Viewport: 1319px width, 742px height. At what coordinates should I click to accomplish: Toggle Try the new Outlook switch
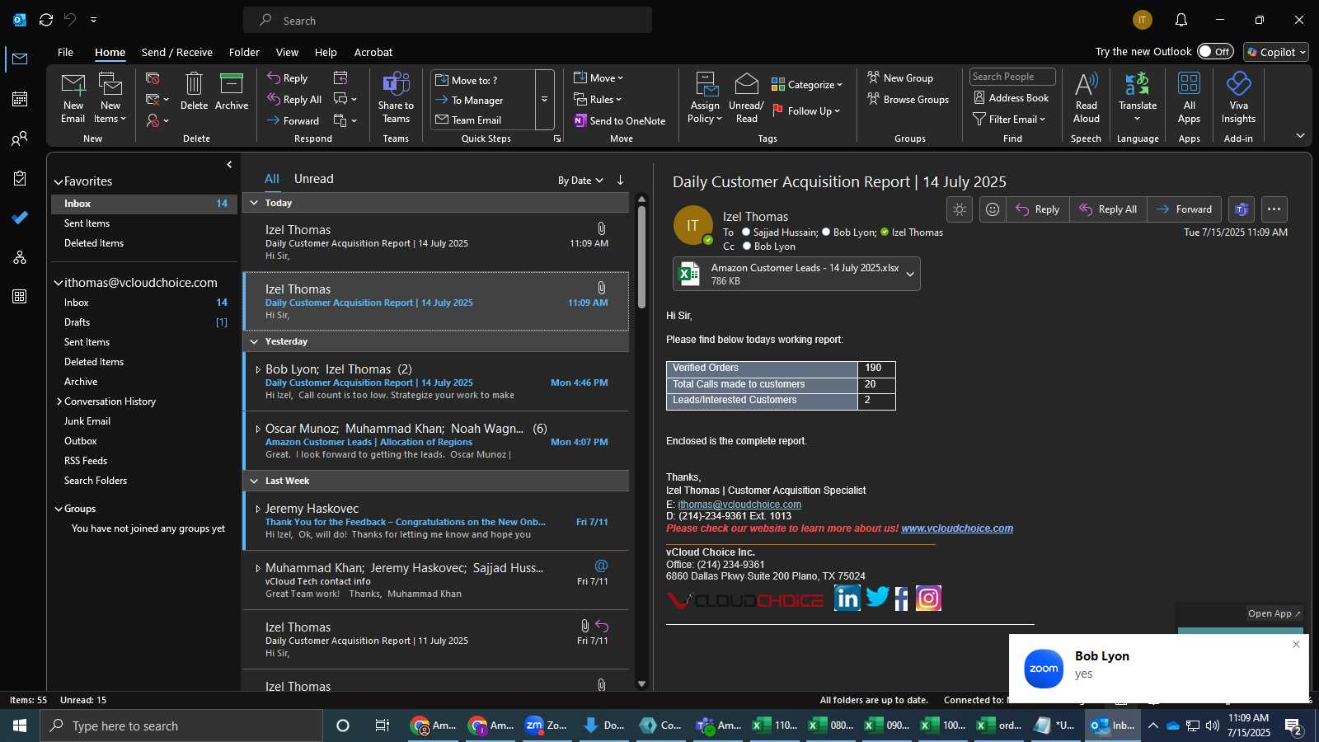pos(1215,51)
